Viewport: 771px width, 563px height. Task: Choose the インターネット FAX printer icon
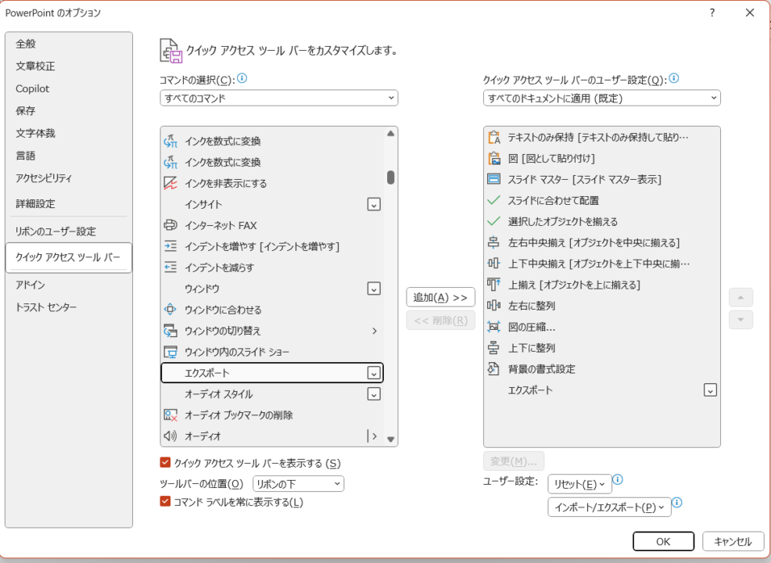click(170, 225)
